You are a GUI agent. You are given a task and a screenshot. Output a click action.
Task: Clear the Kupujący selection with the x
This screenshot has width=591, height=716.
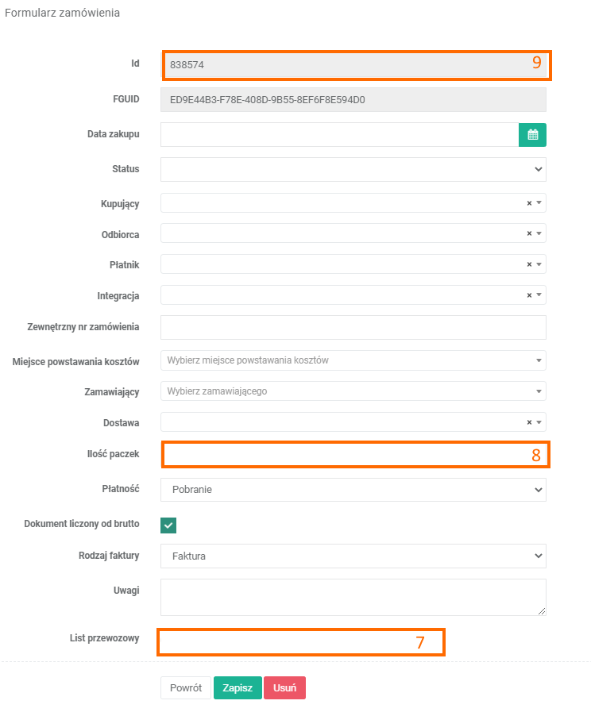coord(529,203)
